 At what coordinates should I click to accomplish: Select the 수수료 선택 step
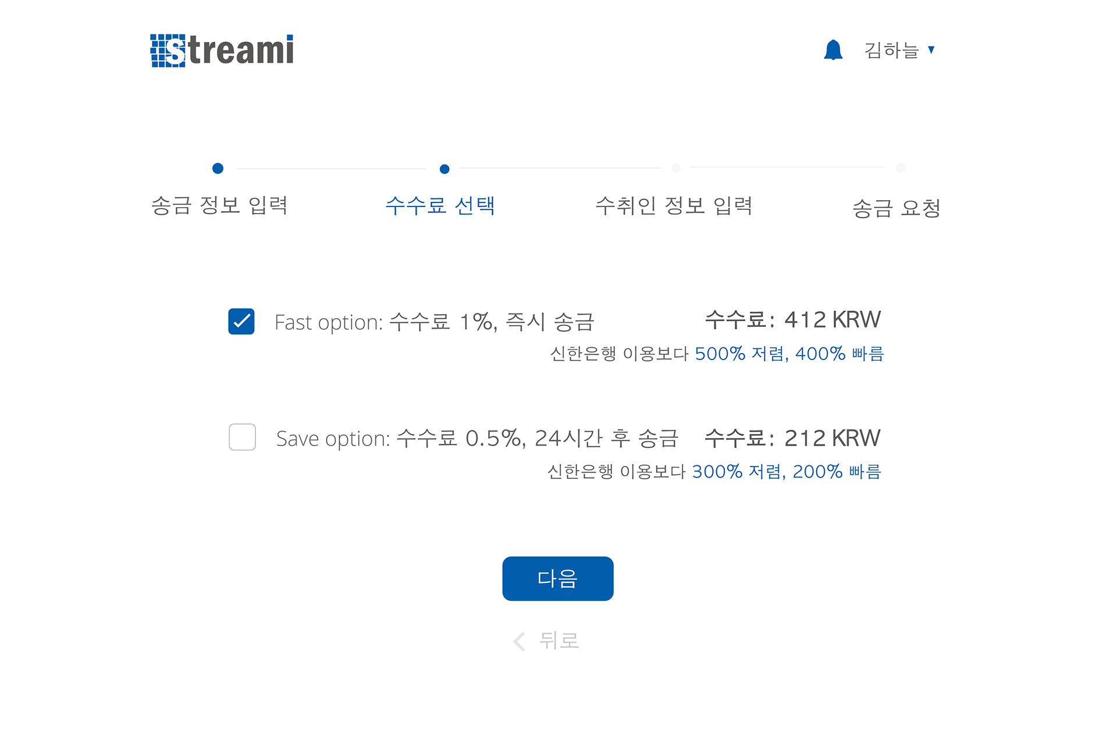pos(440,205)
